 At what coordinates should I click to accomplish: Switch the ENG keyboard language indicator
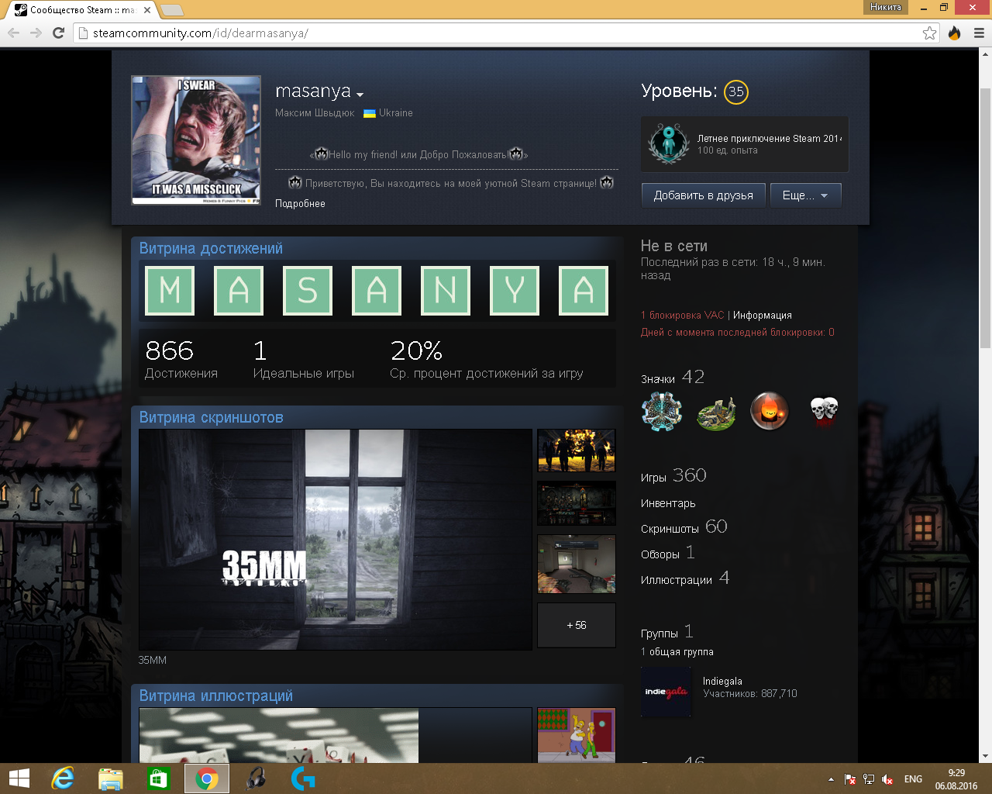[x=914, y=779]
